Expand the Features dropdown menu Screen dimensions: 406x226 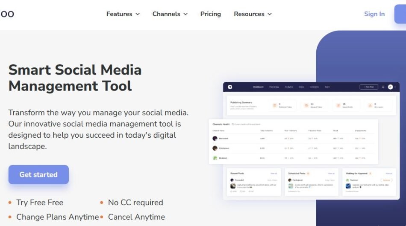[123, 14]
